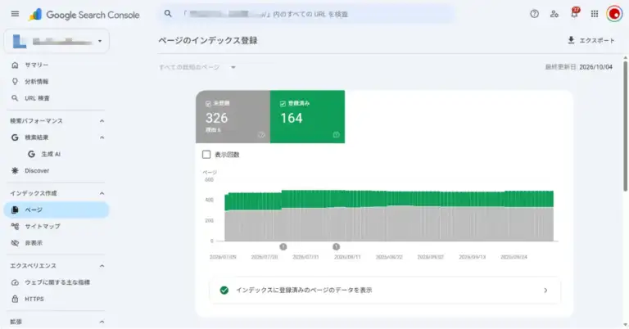Viewport: 629px width, 329px height.
Task: Toggle the 登録済み checkbox on the green card
Action: (x=283, y=103)
